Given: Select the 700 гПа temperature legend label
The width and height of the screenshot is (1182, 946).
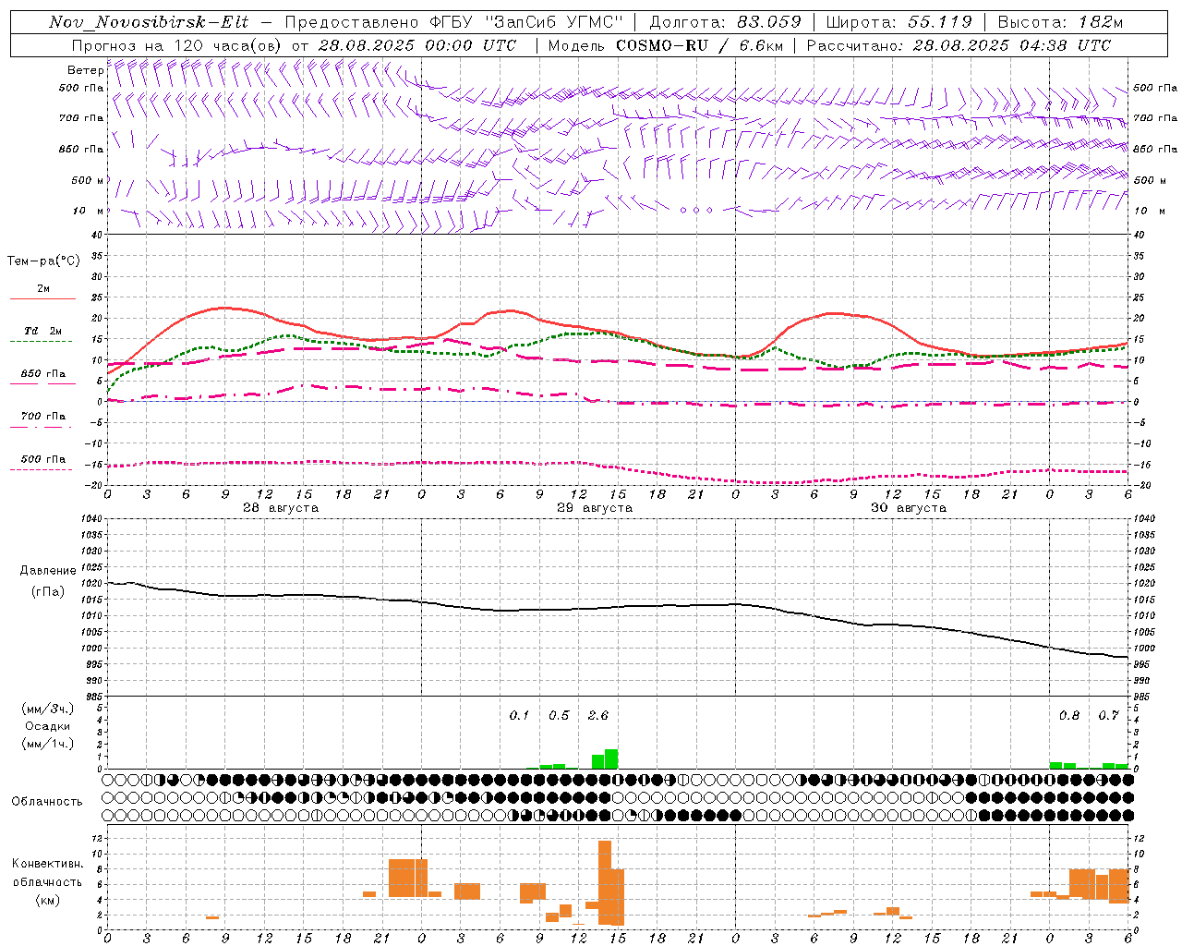Looking at the screenshot, I should [x=43, y=417].
